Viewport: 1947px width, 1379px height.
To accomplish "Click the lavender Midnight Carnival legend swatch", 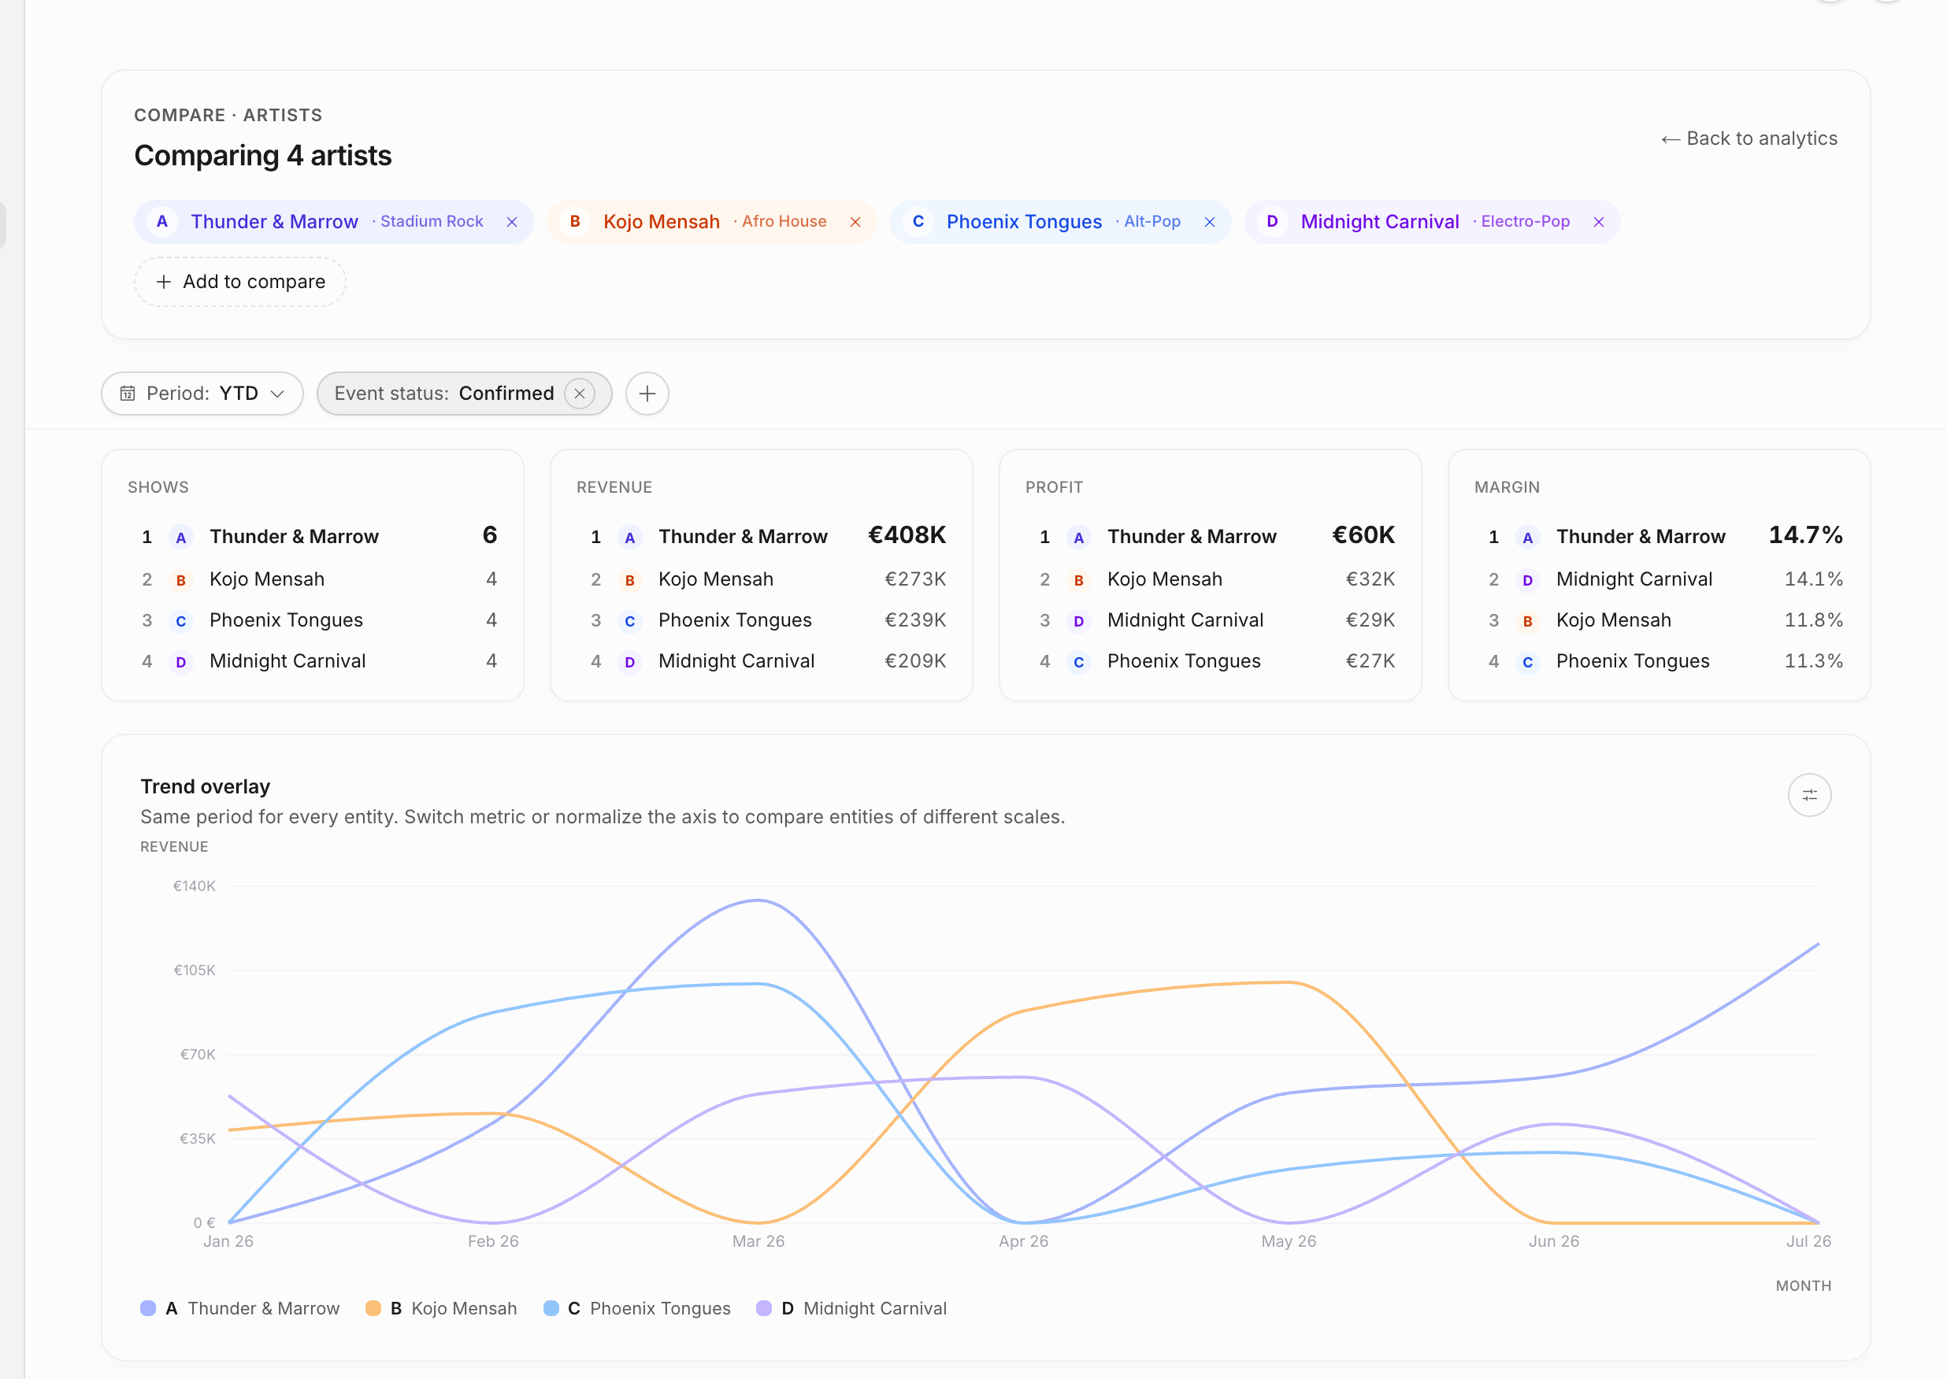I will pos(764,1307).
